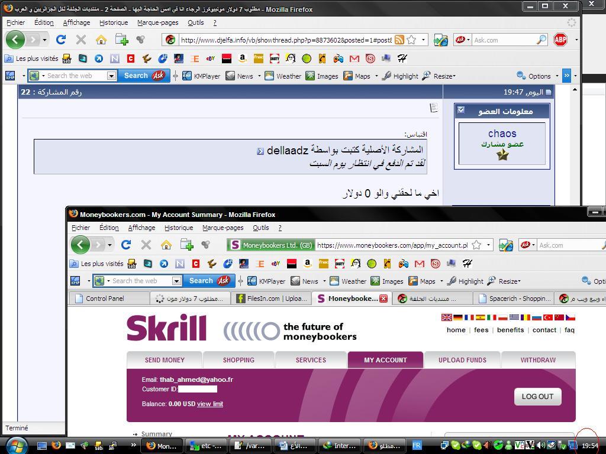Screen dimensions: 606x454
Task: Click the Ask.com search field in the djelfa window
Action: 504,40
